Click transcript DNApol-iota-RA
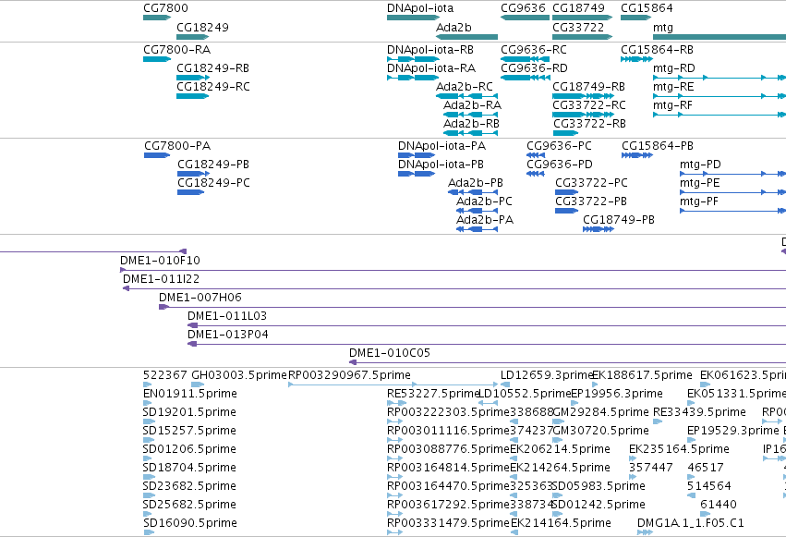Screen dimensions: 786x537 tap(431, 68)
